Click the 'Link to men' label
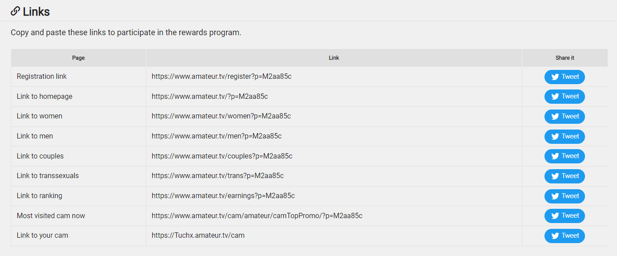This screenshot has height=256, width=617. click(x=35, y=136)
